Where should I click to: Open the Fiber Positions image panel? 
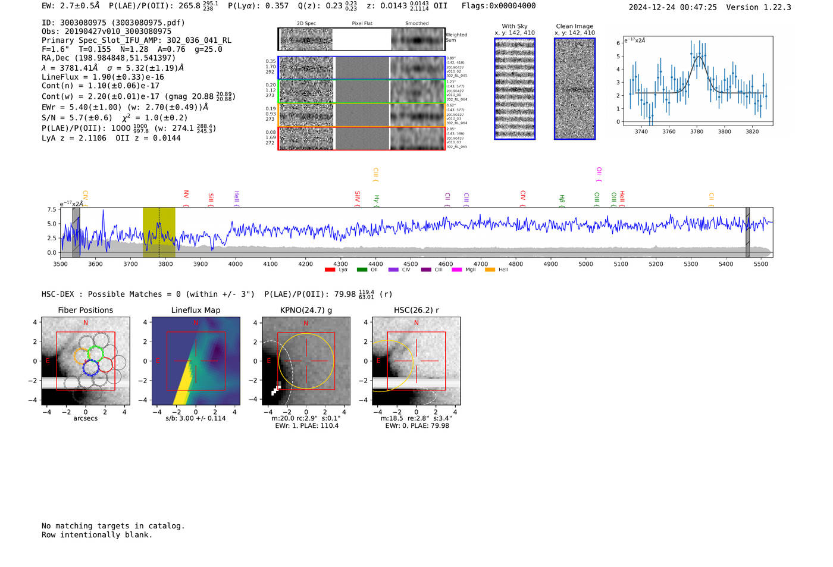pyautogui.click(x=86, y=361)
